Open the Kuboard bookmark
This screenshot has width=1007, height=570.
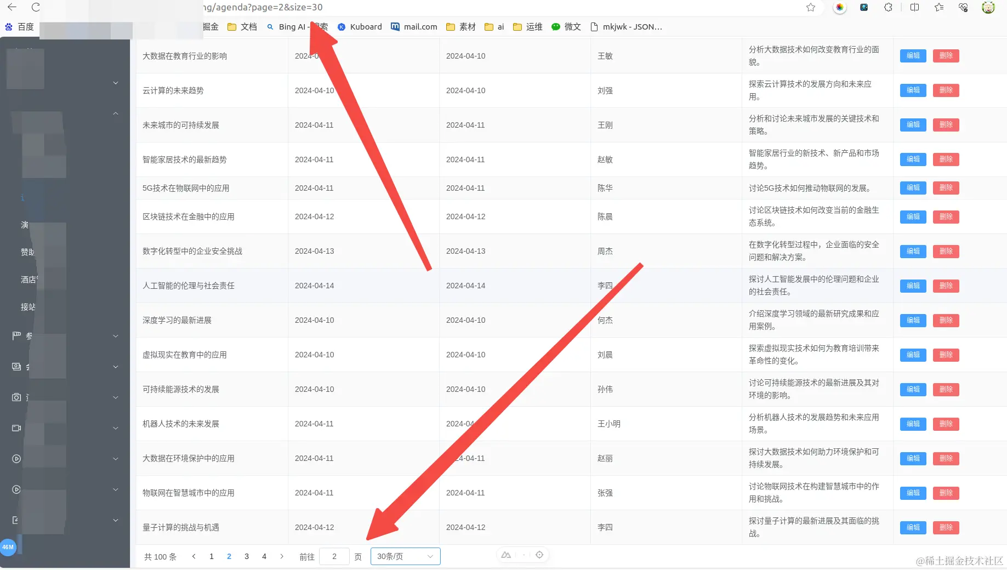click(360, 27)
